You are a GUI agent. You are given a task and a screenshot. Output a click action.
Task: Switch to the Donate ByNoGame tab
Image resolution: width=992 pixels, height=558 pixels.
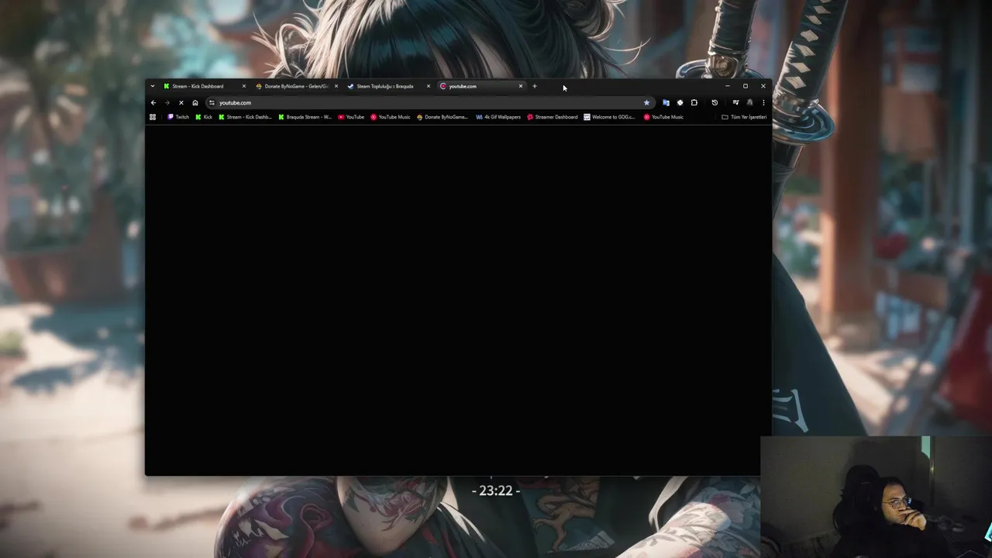pyautogui.click(x=297, y=86)
